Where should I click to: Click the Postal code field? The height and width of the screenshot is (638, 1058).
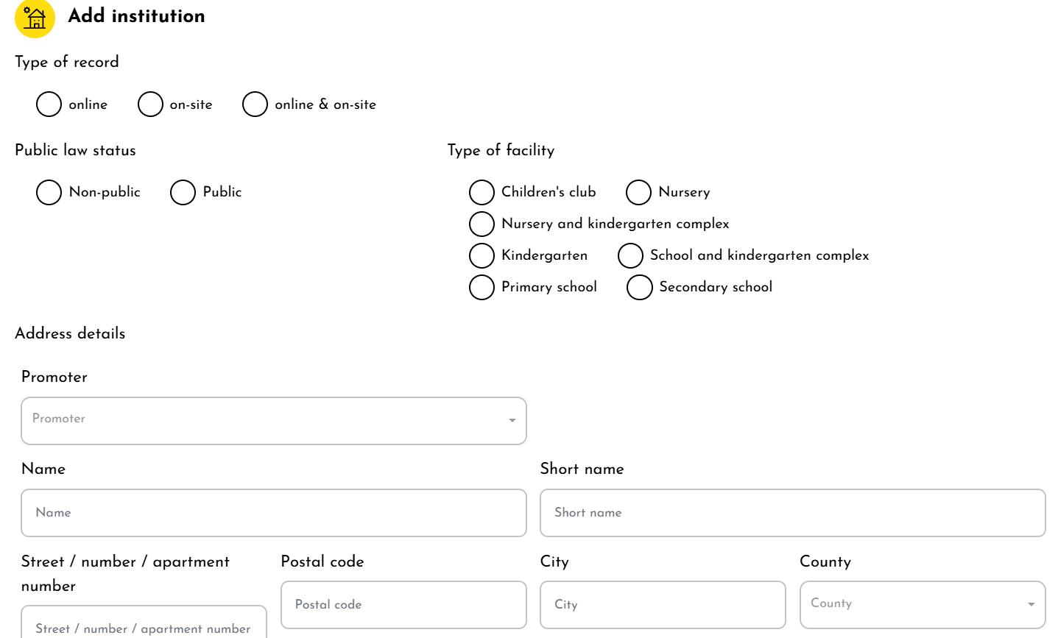click(403, 605)
